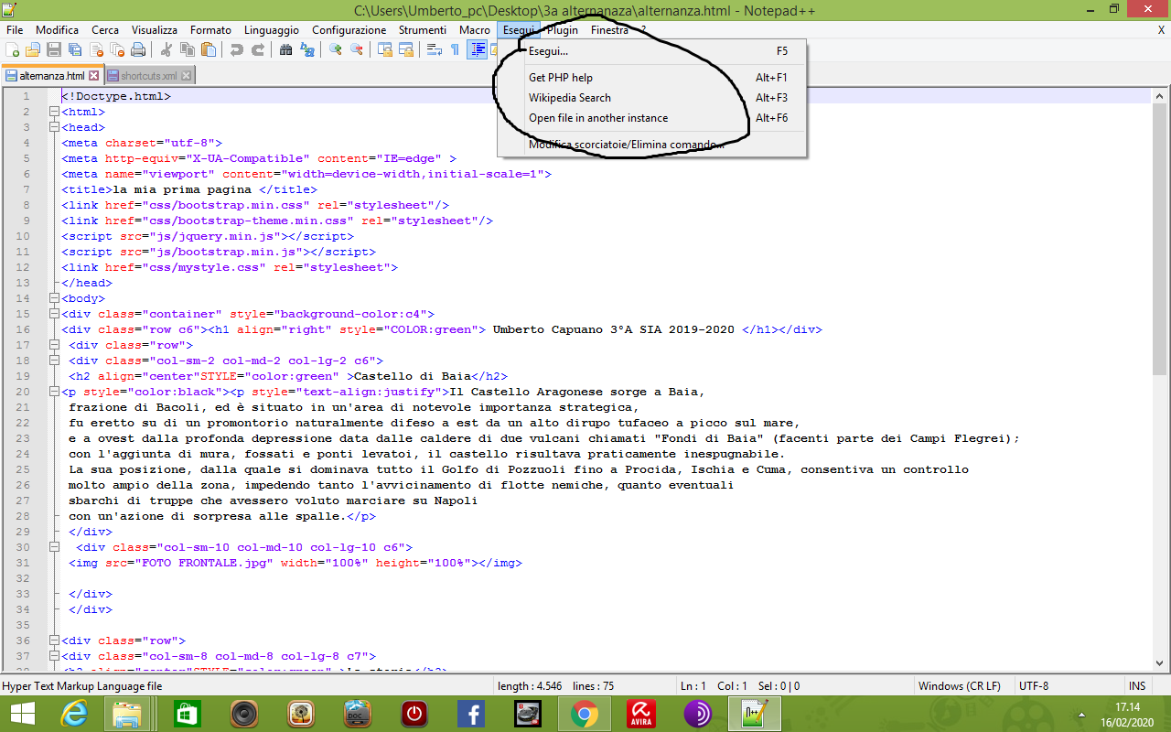The image size is (1171, 732).
Task: Collapse paragraph fold marker on line 20
Action: 54,392
